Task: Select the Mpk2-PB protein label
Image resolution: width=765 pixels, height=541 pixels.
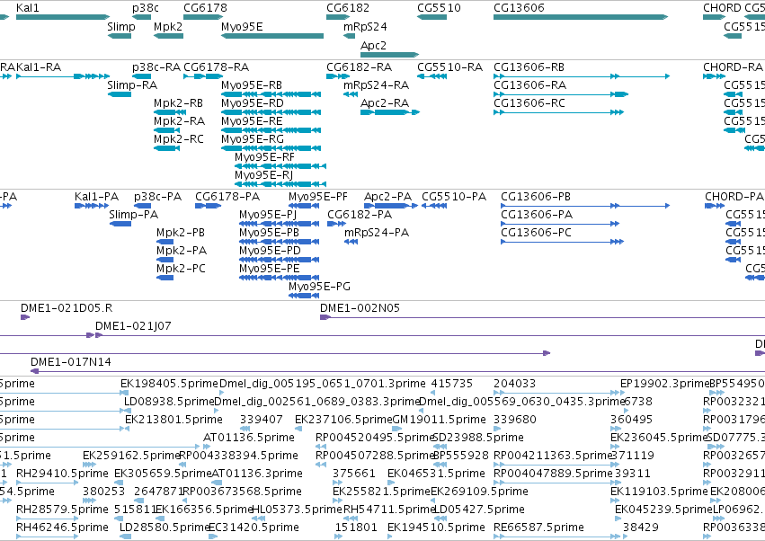Action: click(181, 233)
